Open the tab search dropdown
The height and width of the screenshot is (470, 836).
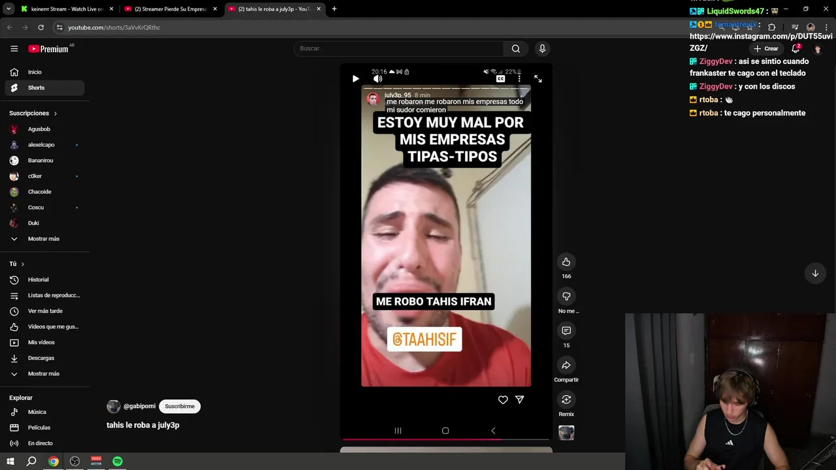pyautogui.click(x=8, y=9)
